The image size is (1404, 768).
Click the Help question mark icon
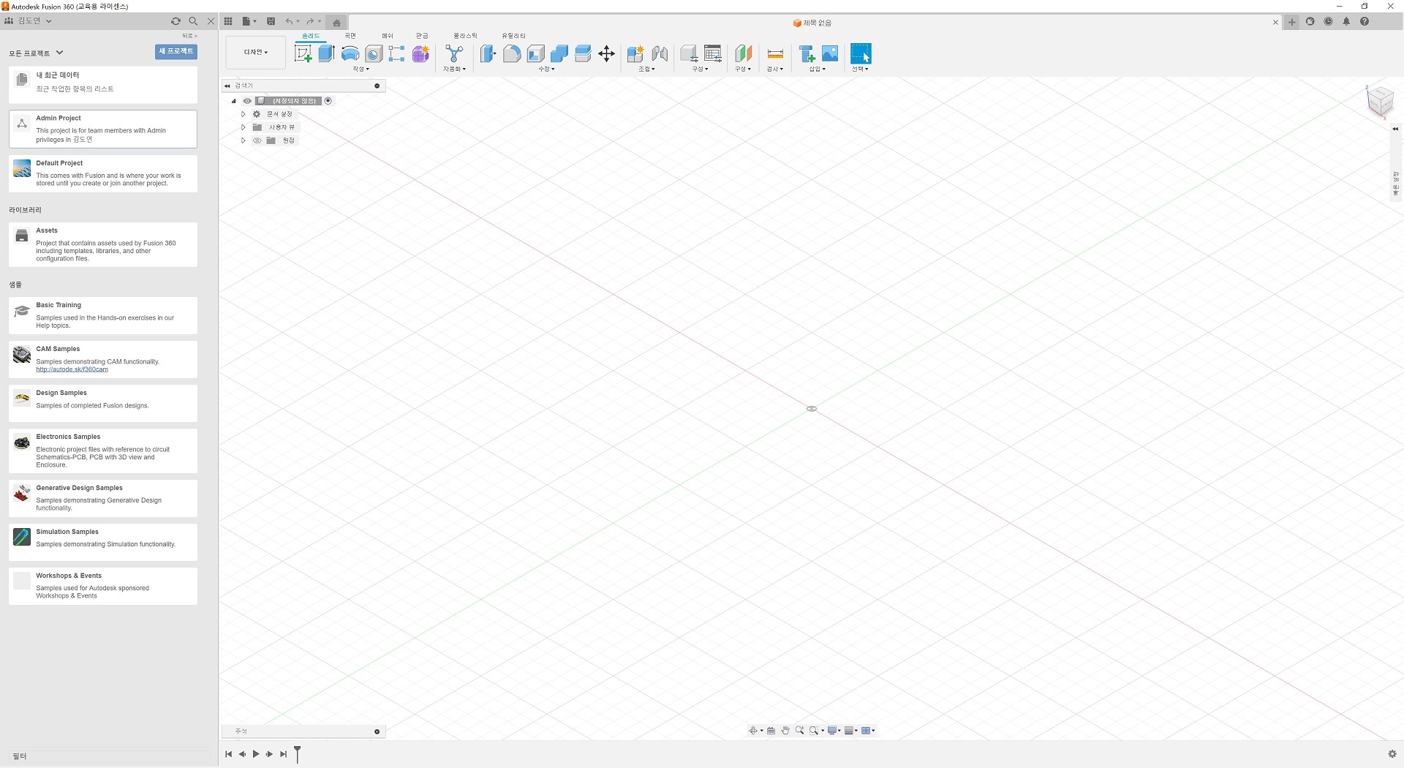(1365, 21)
